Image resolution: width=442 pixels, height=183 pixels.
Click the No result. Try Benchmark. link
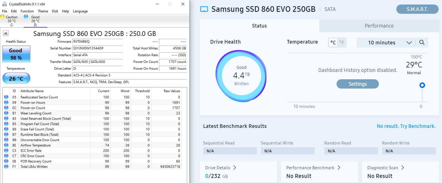pos(406,126)
